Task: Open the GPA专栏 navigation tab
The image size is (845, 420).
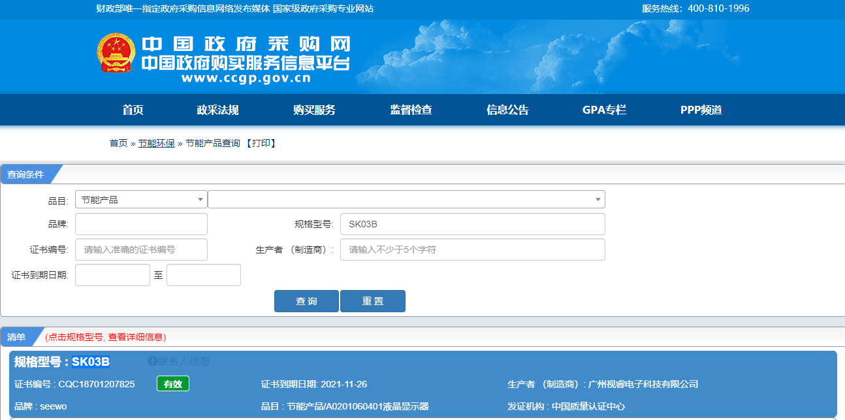Action: coord(604,110)
